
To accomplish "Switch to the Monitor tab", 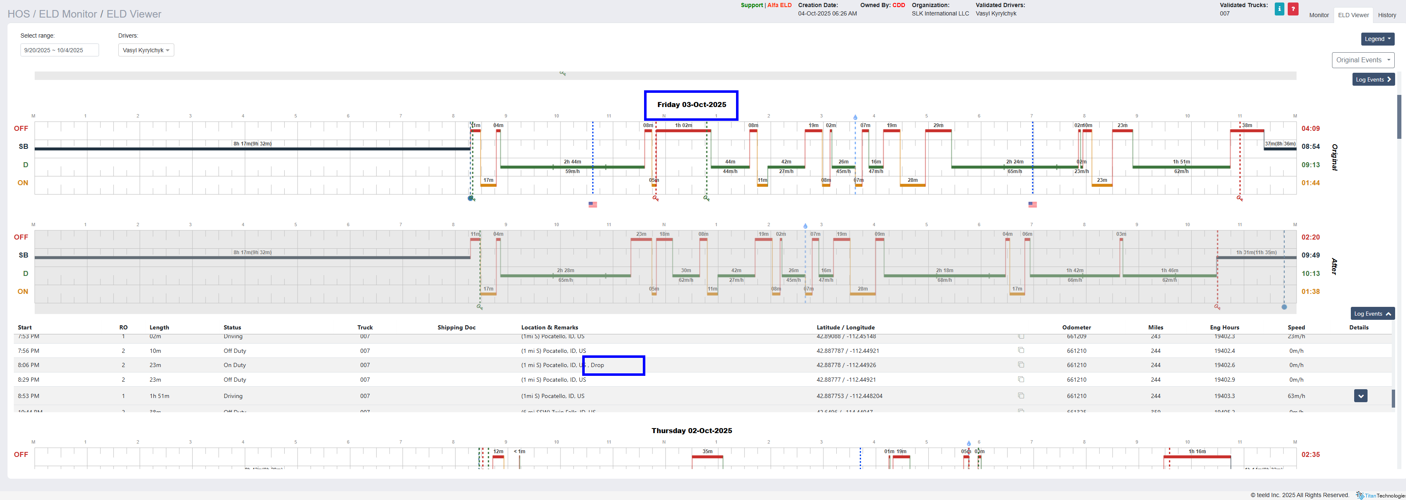I will (1318, 15).
